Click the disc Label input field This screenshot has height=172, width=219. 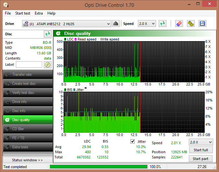pos(29,64)
